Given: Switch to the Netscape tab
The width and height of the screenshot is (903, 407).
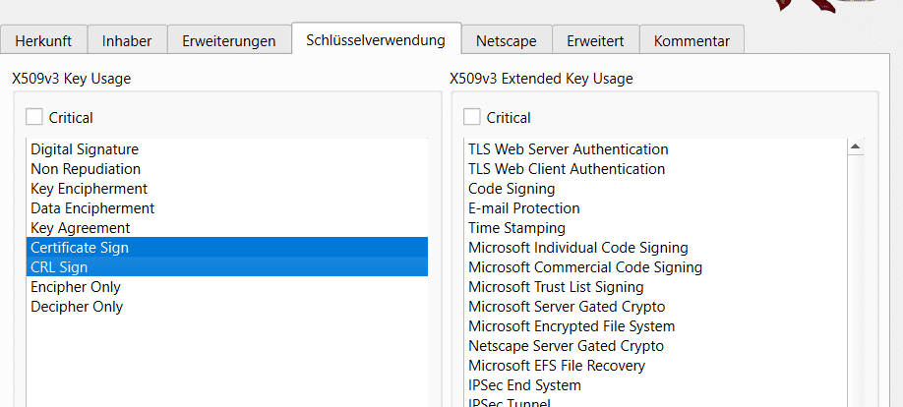Looking at the screenshot, I should coord(507,40).
